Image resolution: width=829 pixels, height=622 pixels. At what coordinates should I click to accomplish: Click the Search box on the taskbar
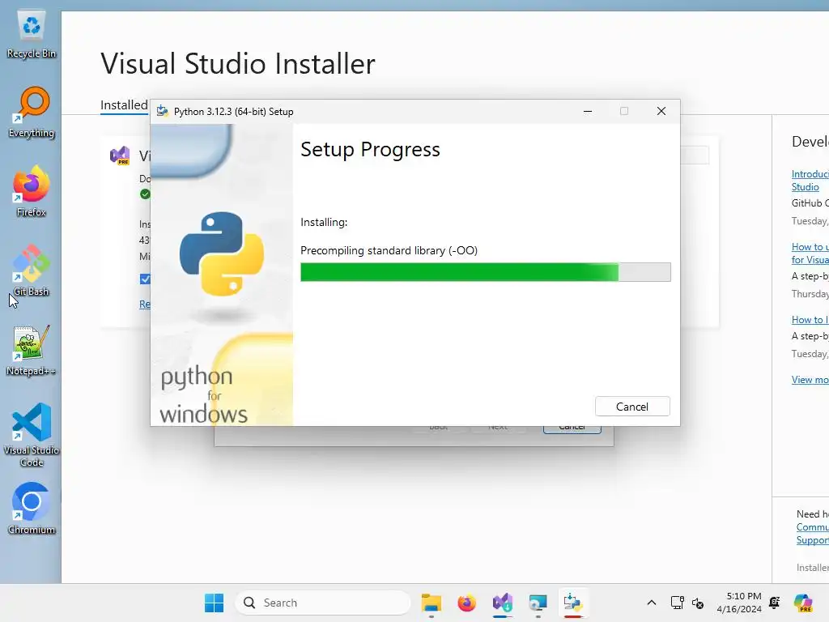coord(322,603)
